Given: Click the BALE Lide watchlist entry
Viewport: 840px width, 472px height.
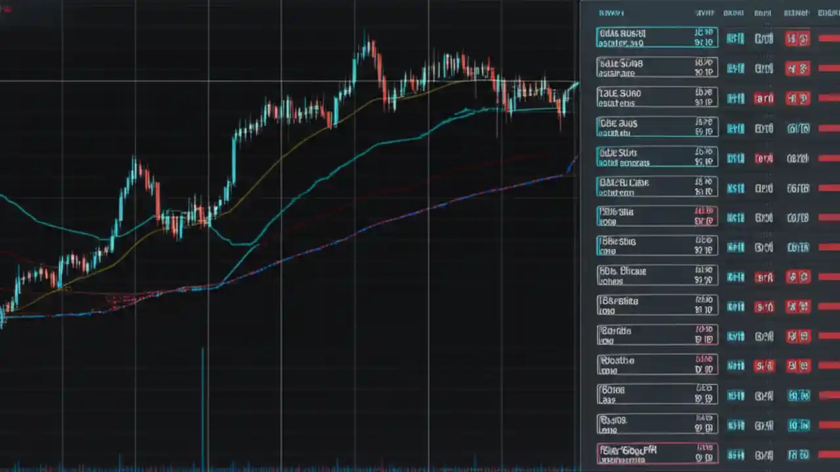Looking at the screenshot, I should coord(656,187).
